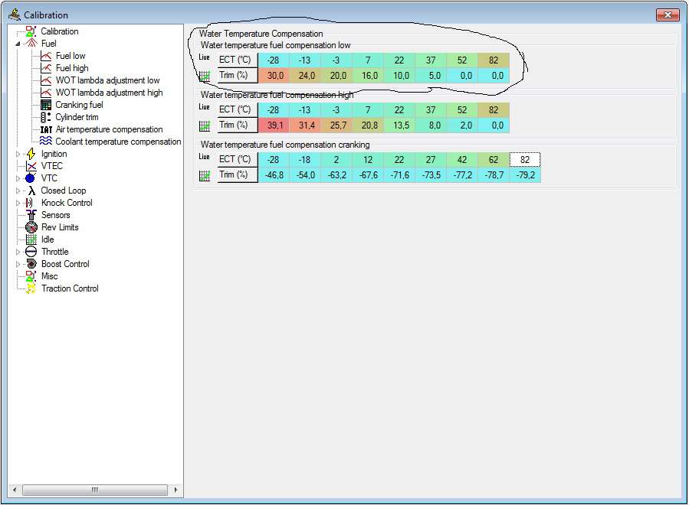
Task: Click the Closed Loop lambda icon
Action: (31, 191)
